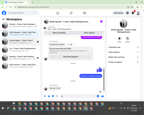Viewport: 144px width, 115px height.
Task: Open Chrome's three-dot menu
Action: click(x=141, y=7)
